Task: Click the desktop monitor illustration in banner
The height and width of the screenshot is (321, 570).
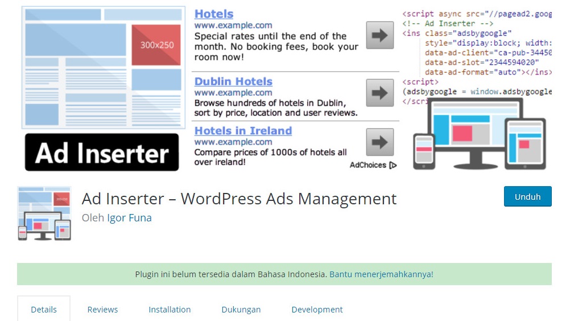Action: click(x=476, y=133)
